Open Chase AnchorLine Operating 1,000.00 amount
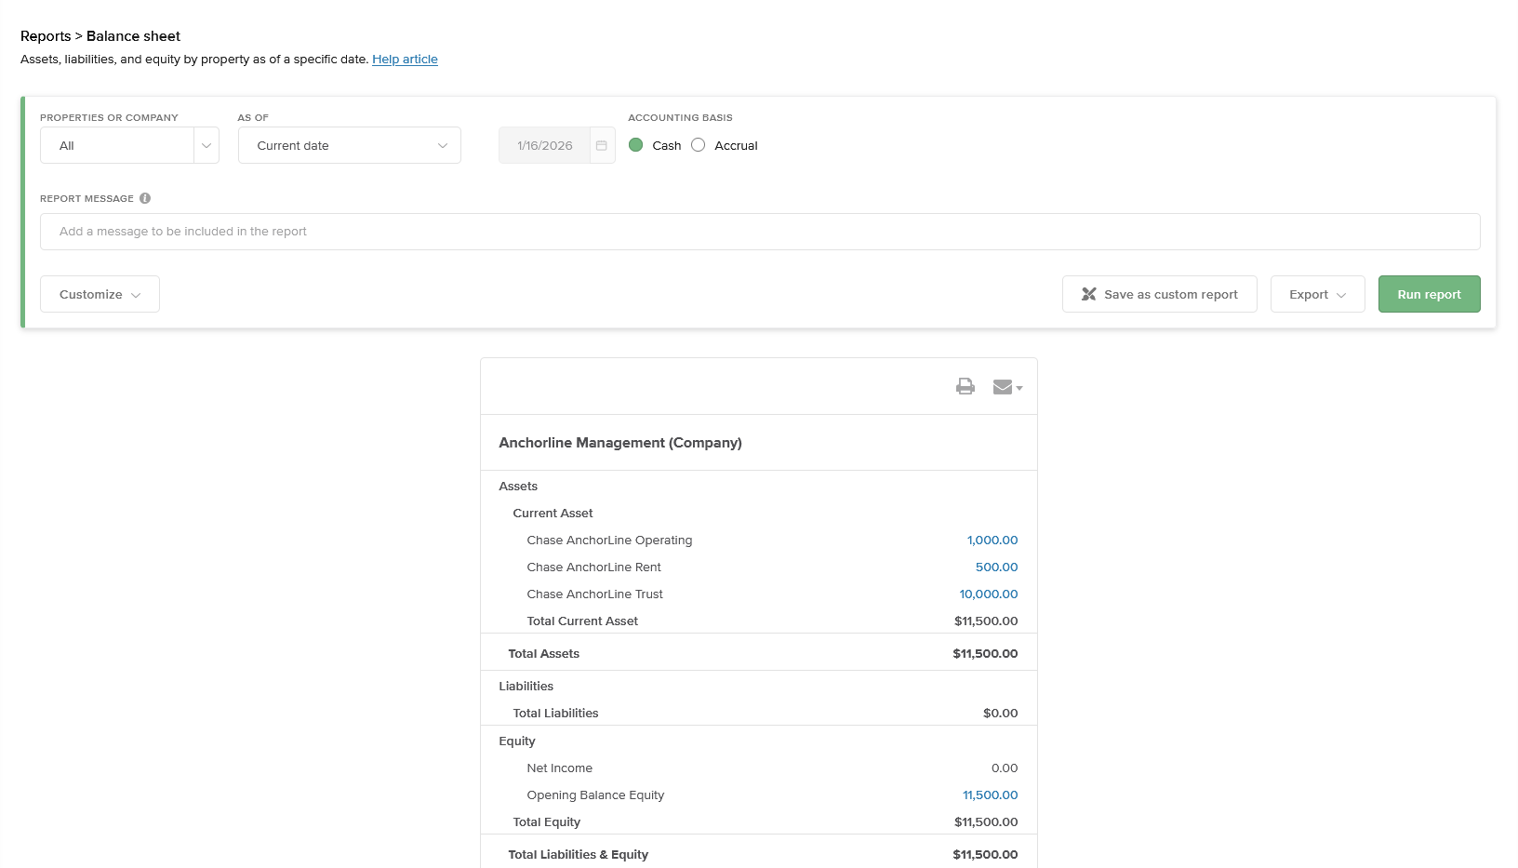Screen dimensions: 1518x868 click(992, 540)
